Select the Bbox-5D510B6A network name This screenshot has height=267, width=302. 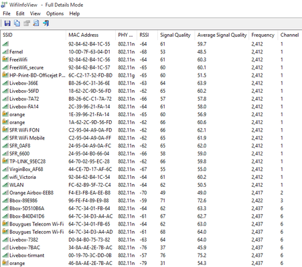click(27, 208)
